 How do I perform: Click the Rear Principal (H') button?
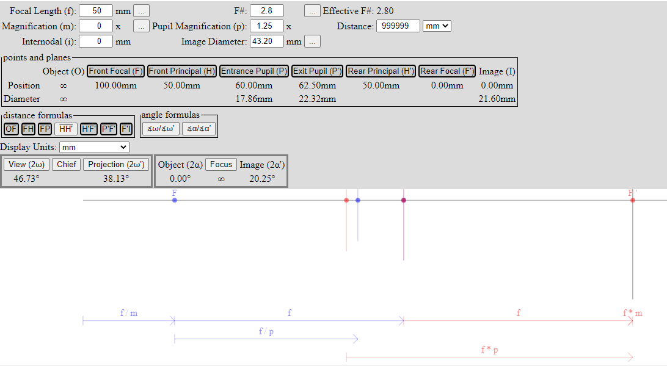click(x=381, y=71)
